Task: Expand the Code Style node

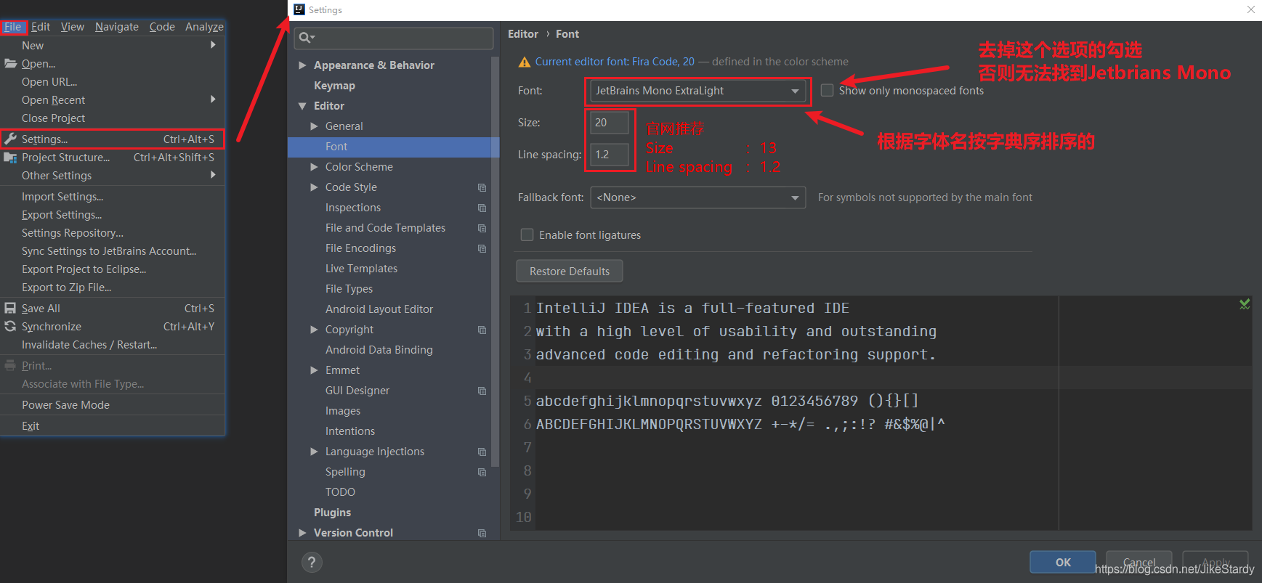Action: (x=314, y=187)
